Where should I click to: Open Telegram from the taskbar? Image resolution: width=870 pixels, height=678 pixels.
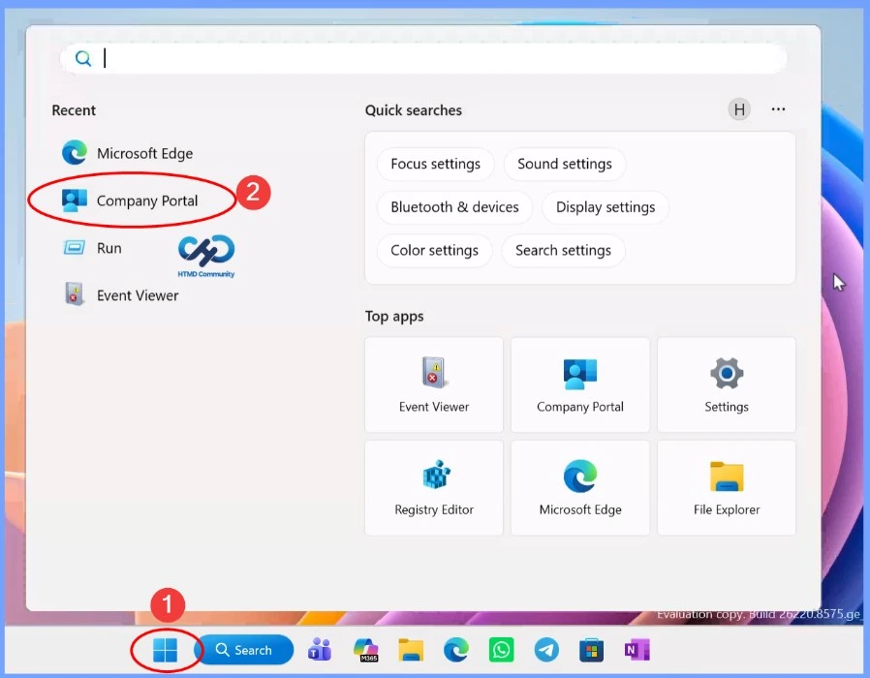click(546, 650)
